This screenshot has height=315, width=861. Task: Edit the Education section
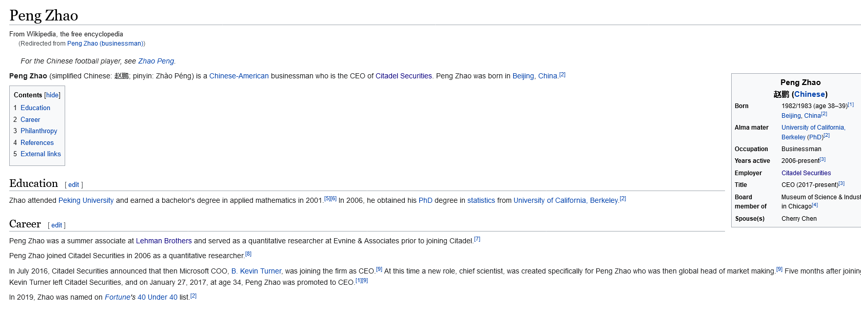(74, 185)
